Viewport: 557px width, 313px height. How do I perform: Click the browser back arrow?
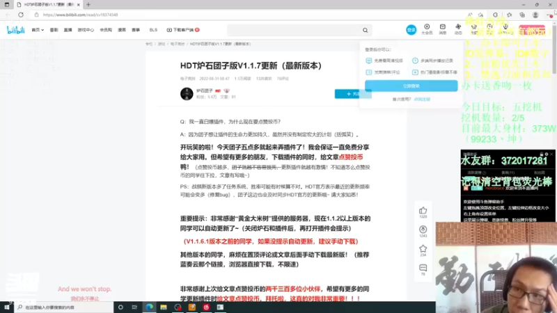[8, 15]
